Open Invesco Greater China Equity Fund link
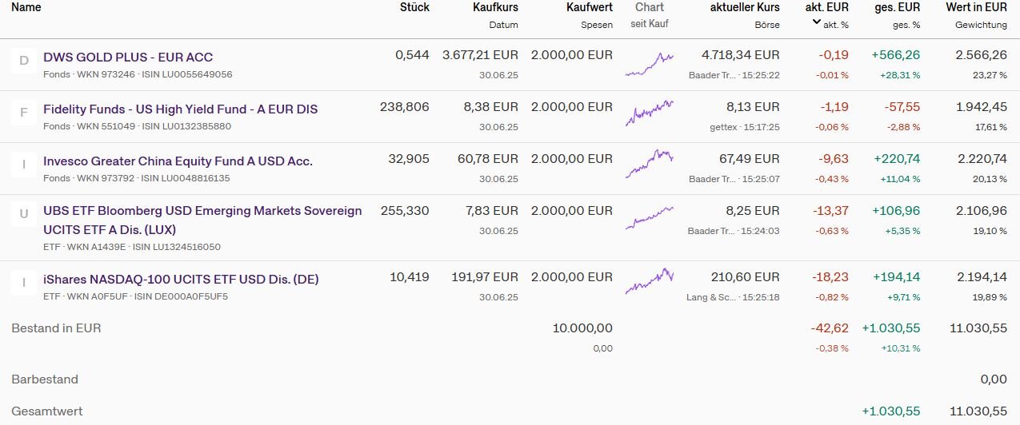This screenshot has height=425, width=1020. click(178, 161)
